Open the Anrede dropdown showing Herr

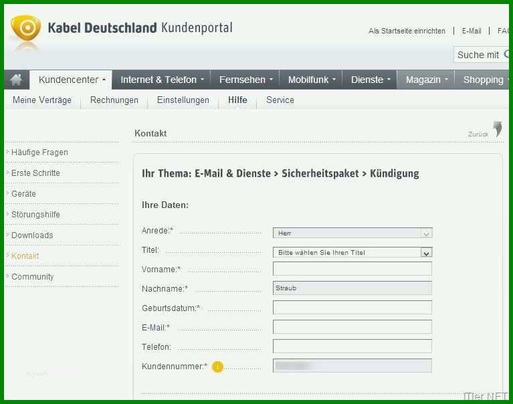(x=352, y=233)
